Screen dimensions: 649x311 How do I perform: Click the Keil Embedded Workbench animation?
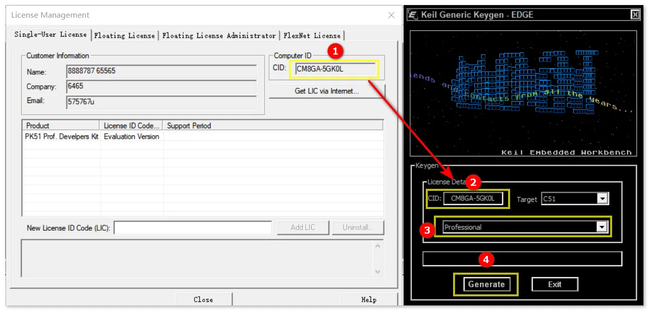(x=522, y=94)
